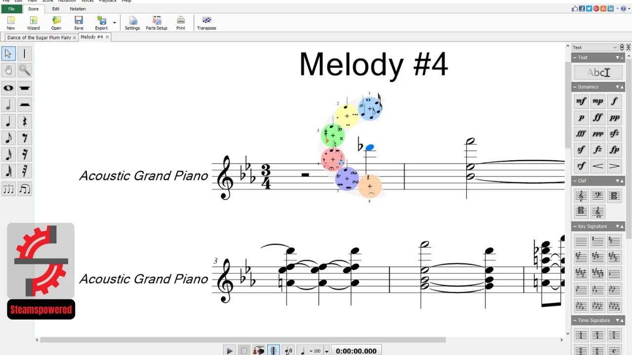Viewport: 632px width, 355px height.
Task: Click the Abc text insertion button
Action: click(x=598, y=73)
